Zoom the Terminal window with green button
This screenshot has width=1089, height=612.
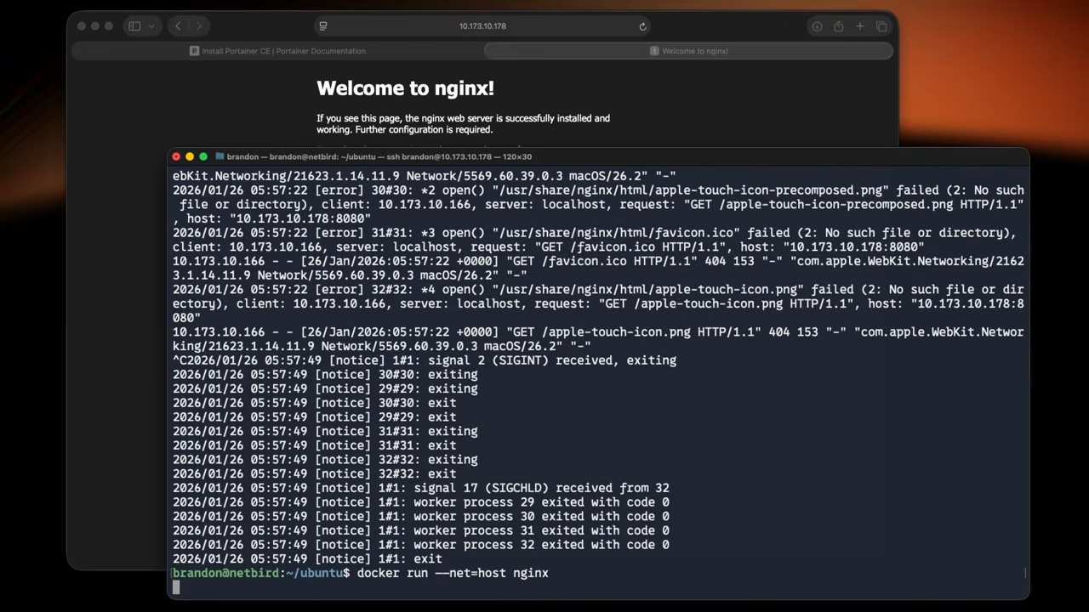pos(203,156)
